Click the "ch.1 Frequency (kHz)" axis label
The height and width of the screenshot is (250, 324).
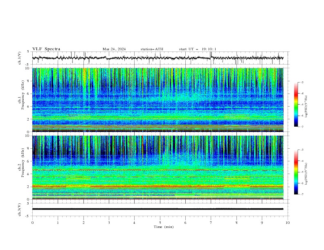click(x=21, y=95)
